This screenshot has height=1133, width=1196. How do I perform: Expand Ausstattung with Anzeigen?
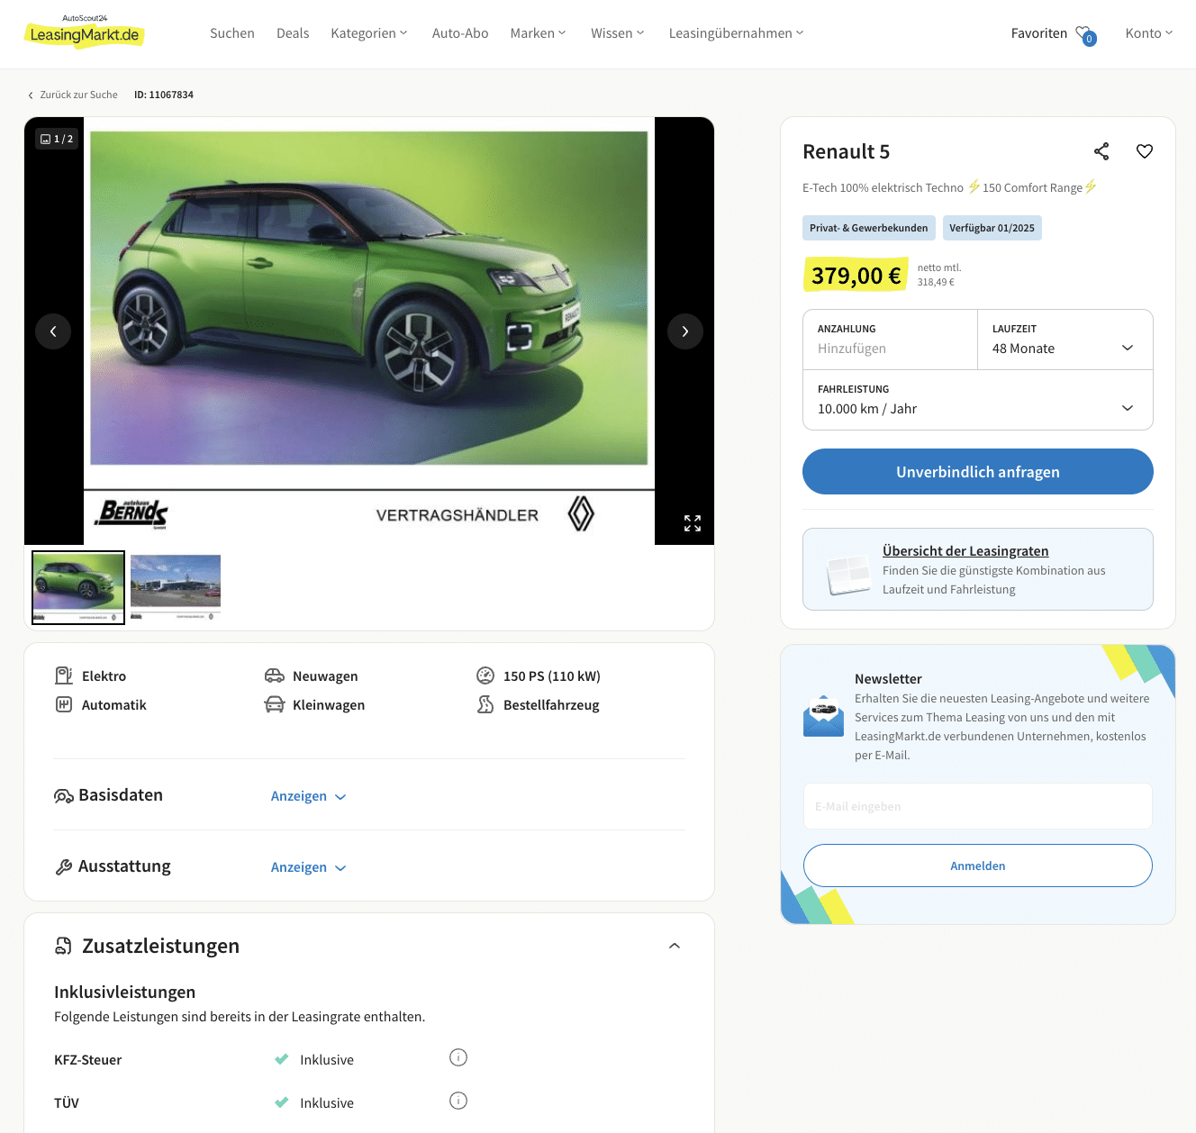click(x=308, y=867)
